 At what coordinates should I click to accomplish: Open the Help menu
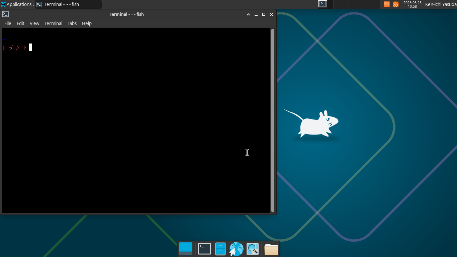pos(87,23)
